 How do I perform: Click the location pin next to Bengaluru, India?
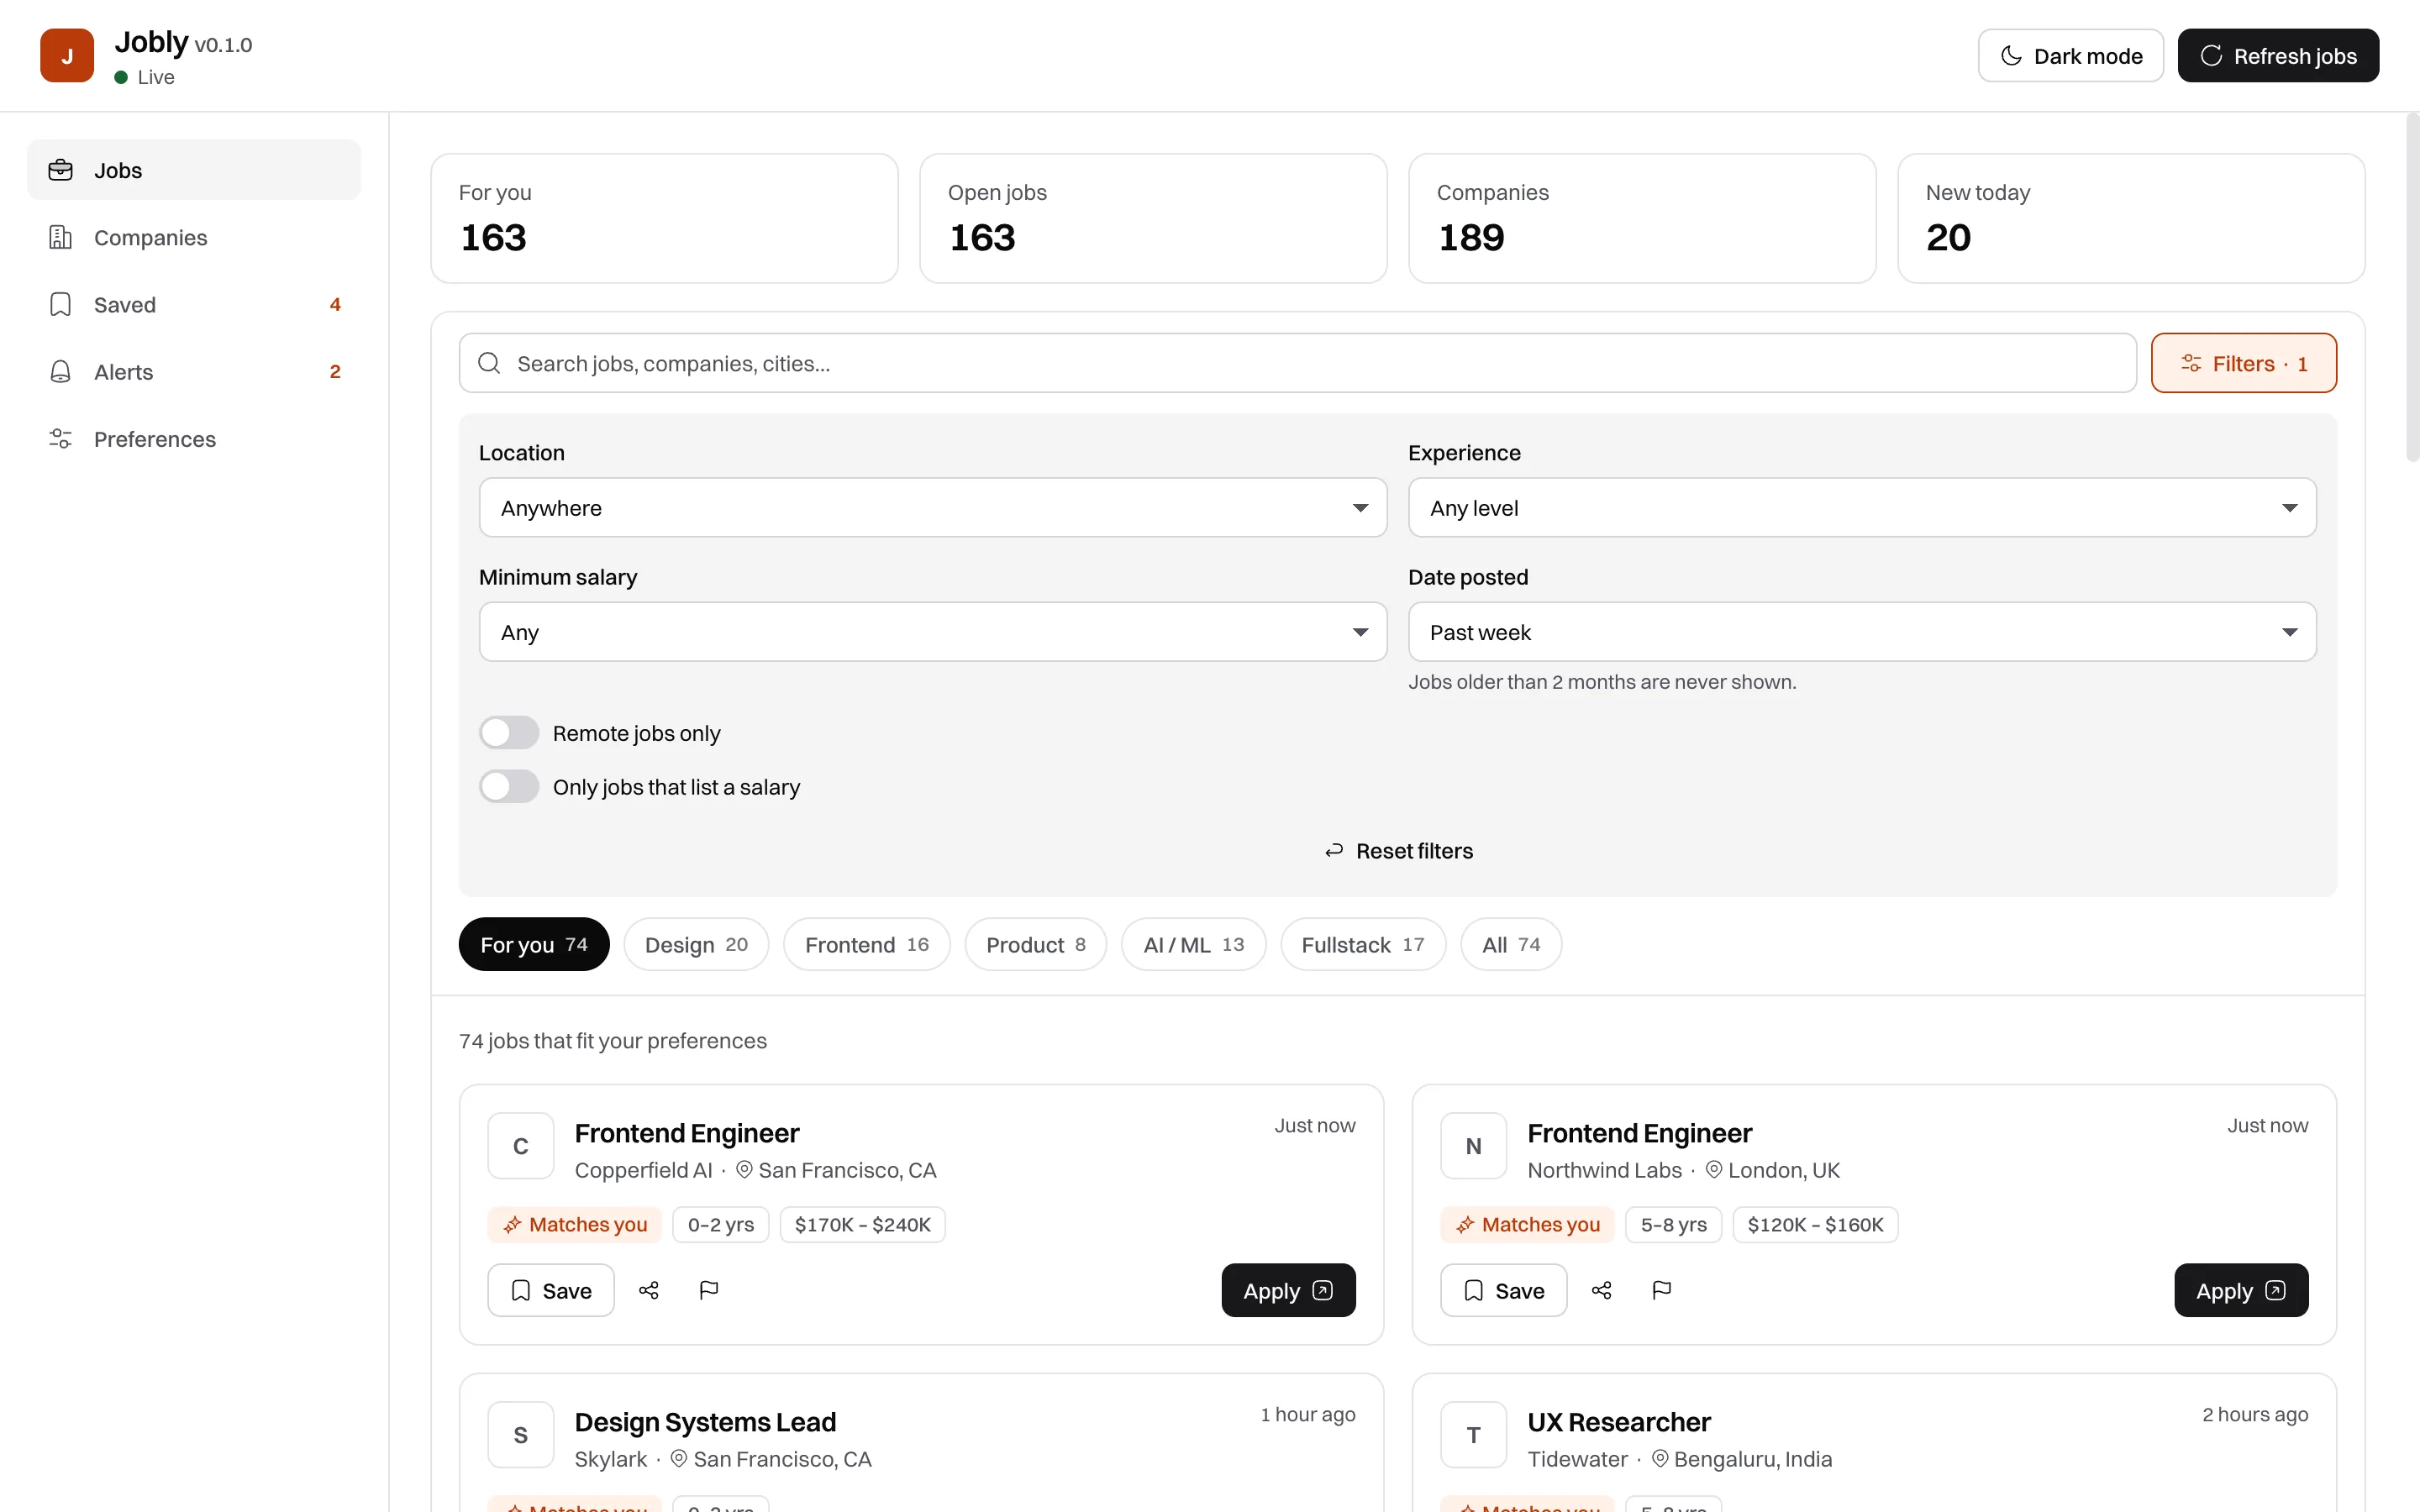(x=1659, y=1458)
